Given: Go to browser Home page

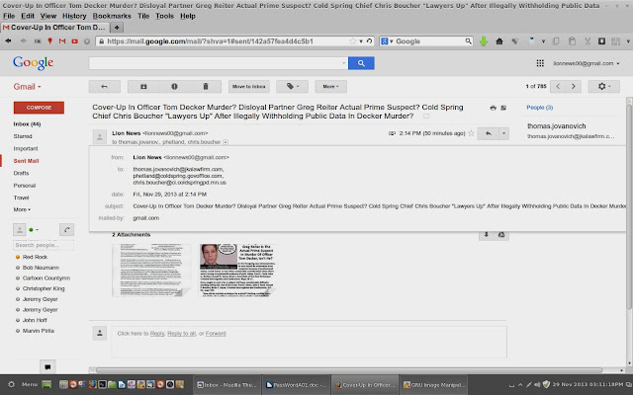Looking at the screenshot, I should (499, 41).
